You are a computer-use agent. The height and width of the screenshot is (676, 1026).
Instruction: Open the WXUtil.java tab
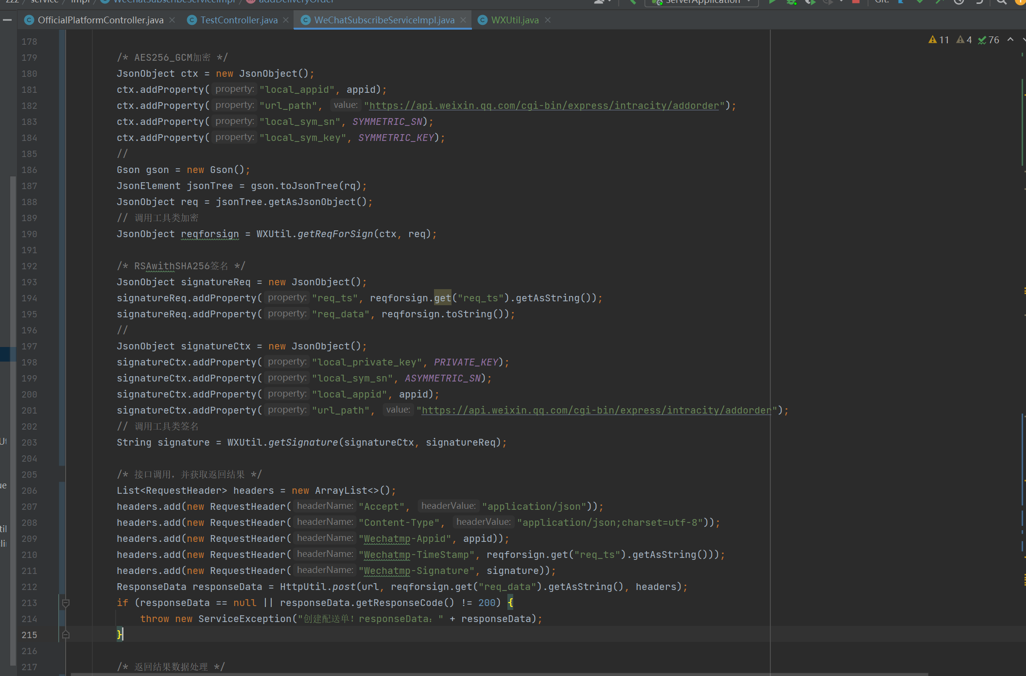pos(514,20)
